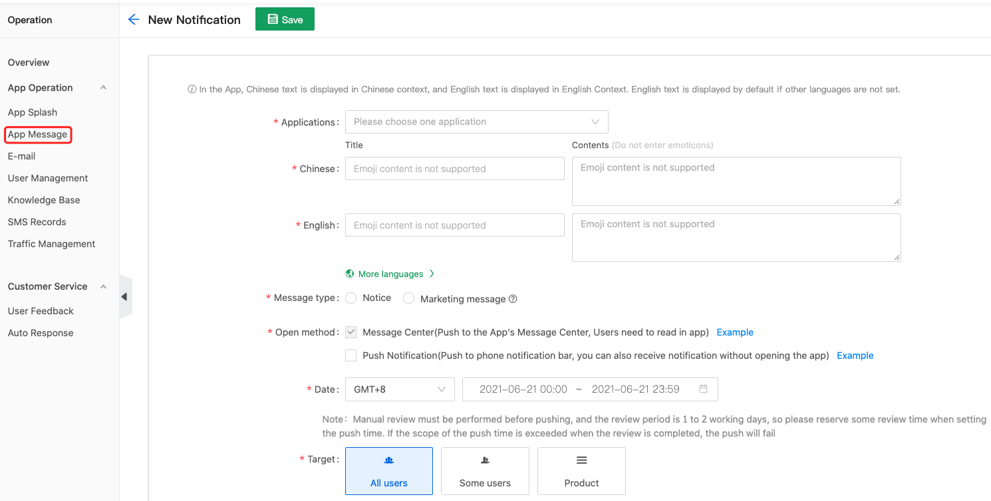Click the Chinese title input field

[x=454, y=168]
